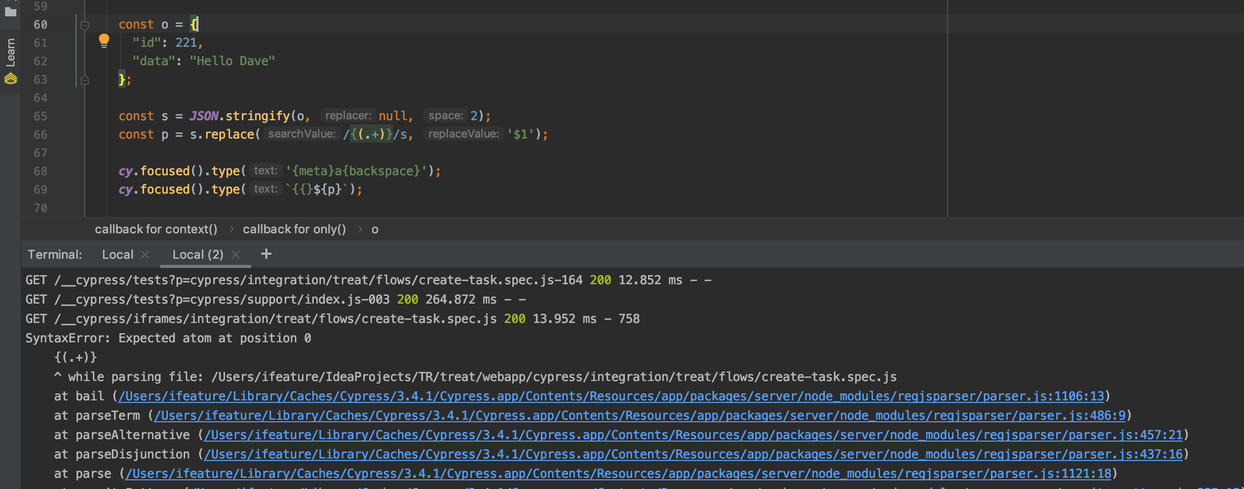Screen dimensions: 1244x489
Task: Collapse the code block starting at line 60
Action: (85, 24)
